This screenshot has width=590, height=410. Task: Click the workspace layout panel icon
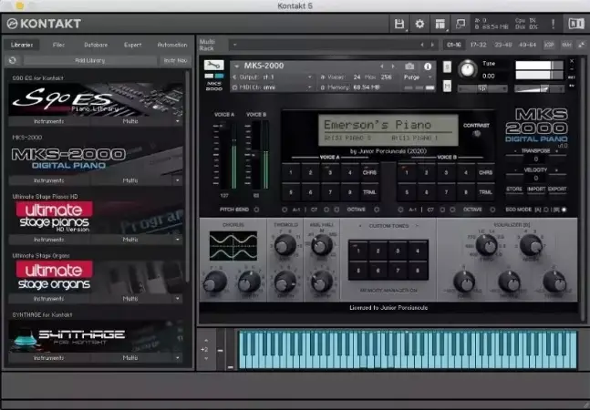(x=440, y=24)
